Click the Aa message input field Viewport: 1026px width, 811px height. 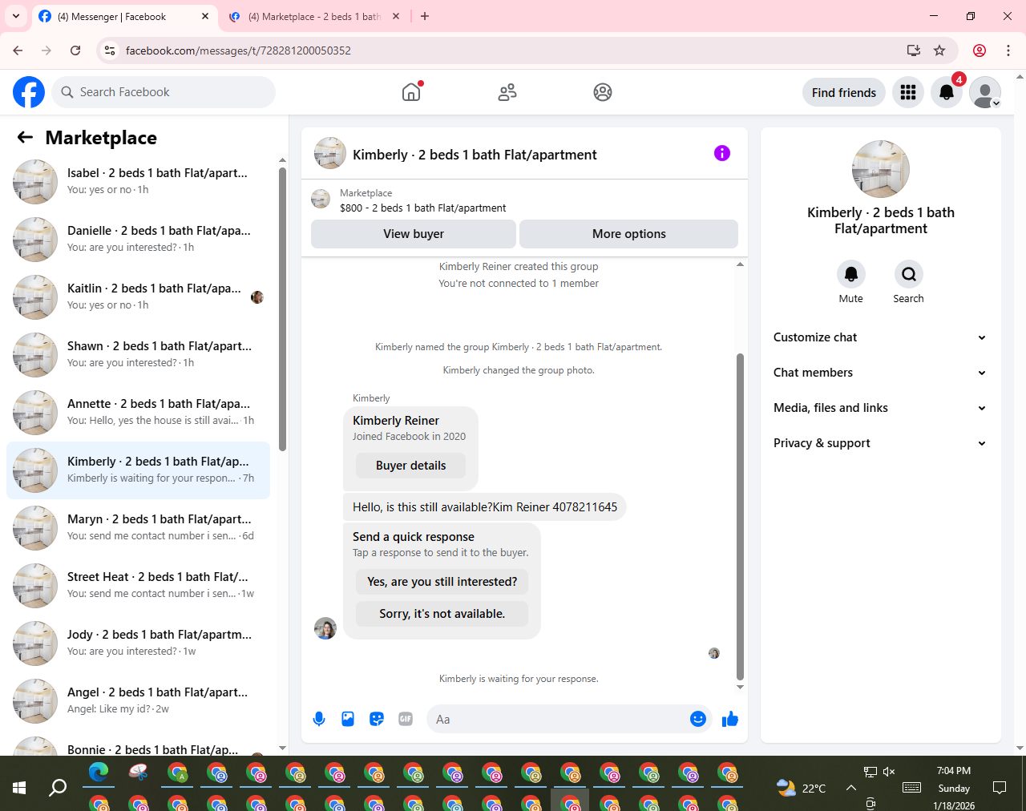(x=561, y=719)
